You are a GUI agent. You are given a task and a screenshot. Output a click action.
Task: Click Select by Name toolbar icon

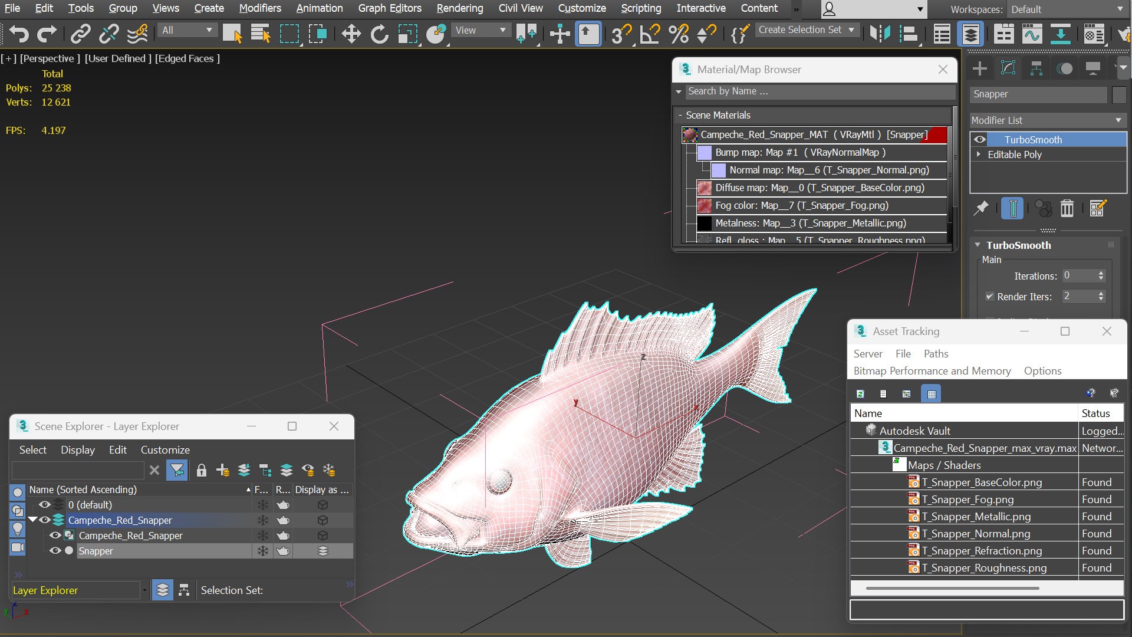pos(260,34)
